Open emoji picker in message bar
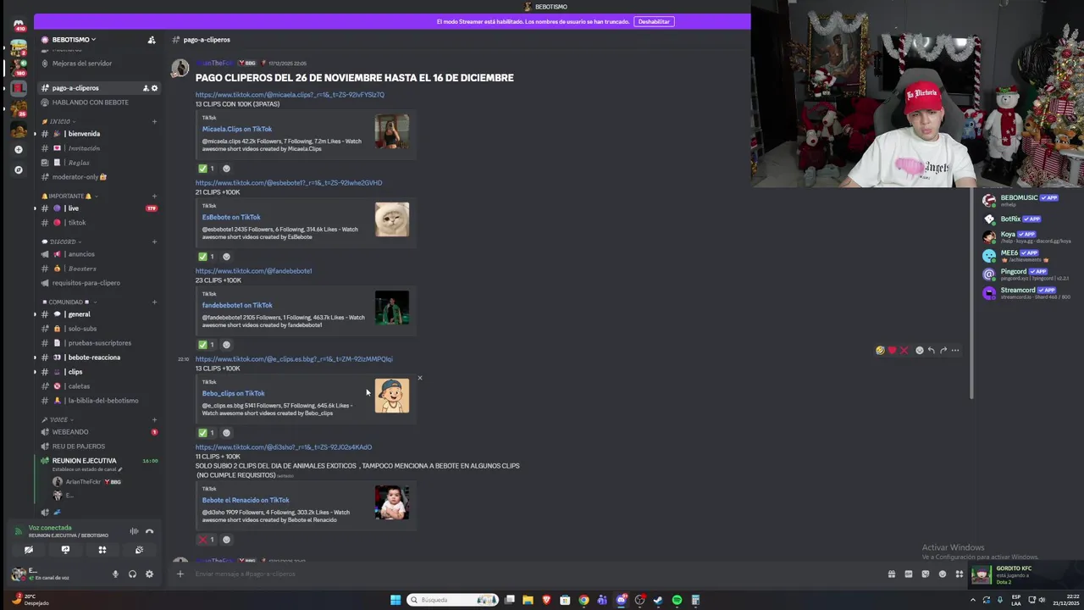Viewport: 1084px width, 610px height. point(942,574)
